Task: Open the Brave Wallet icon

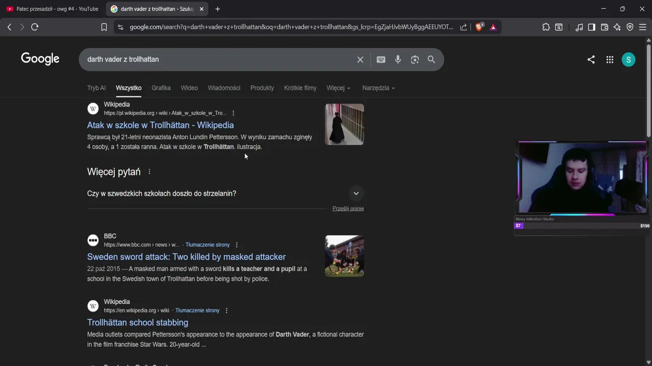Action: click(605, 27)
